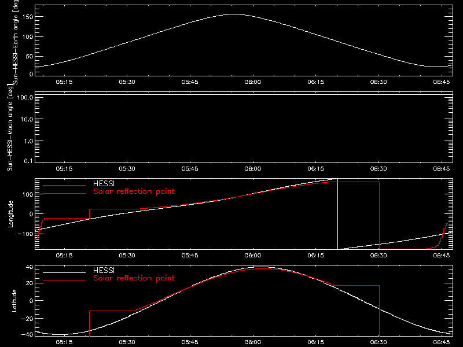Click red legend line in Longitude plot

point(64,194)
